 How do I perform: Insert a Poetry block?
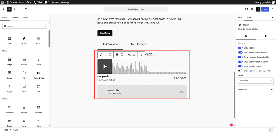pyautogui.click(x=24, y=41)
